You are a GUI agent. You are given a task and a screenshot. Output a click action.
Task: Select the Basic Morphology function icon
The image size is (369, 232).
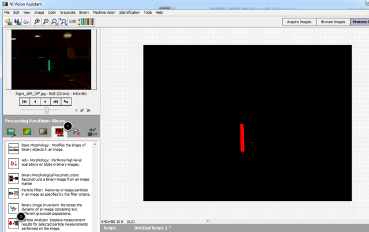point(13,149)
